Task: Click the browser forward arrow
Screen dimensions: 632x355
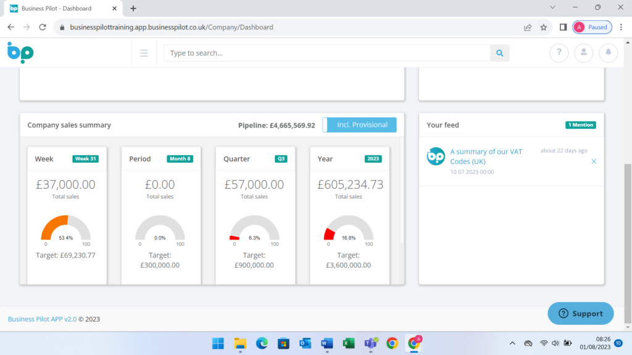Action: [27, 27]
